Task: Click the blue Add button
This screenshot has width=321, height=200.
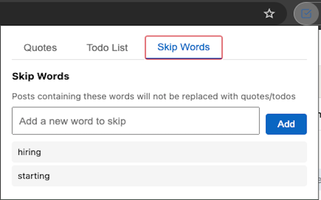Action: (x=286, y=124)
